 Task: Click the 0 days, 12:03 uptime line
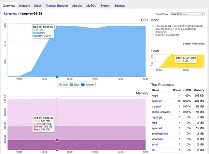point(167,35)
